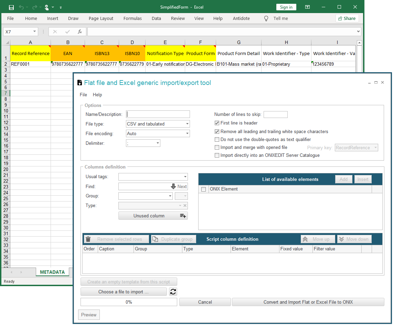The width and height of the screenshot is (393, 325).
Task: Open the Primary key RecordReference dropdown
Action: [x=375, y=148]
